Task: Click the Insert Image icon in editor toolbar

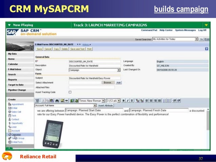Action: pos(62,100)
